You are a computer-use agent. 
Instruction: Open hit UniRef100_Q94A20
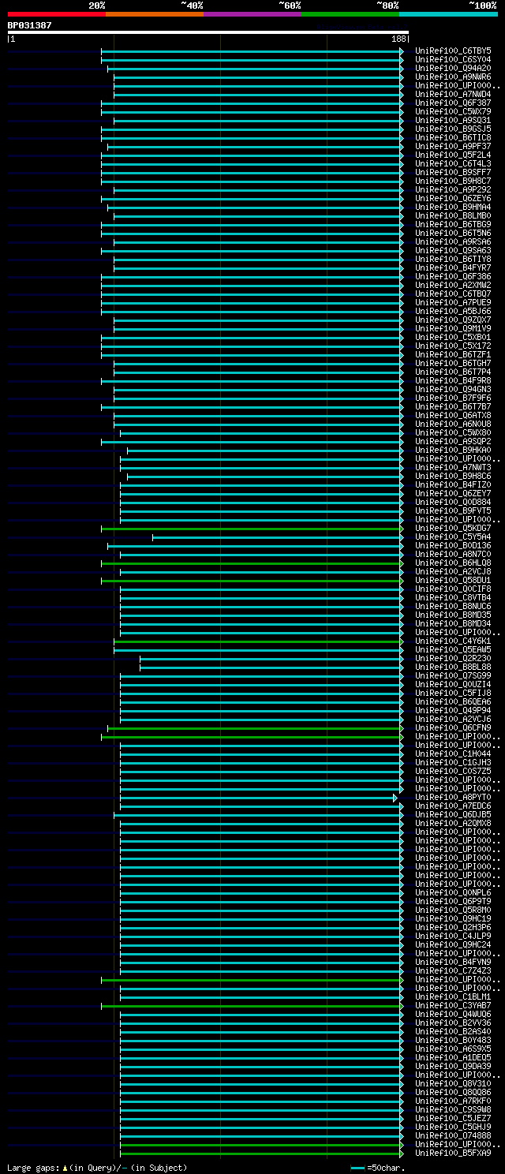(x=453, y=69)
